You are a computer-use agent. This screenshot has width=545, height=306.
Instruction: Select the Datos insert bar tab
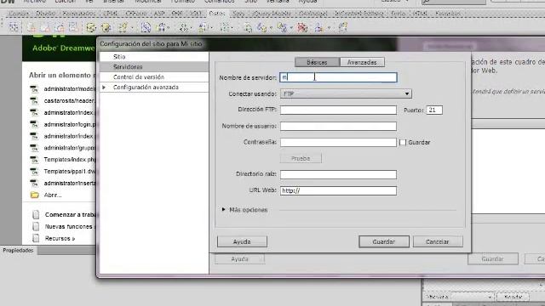(x=217, y=14)
